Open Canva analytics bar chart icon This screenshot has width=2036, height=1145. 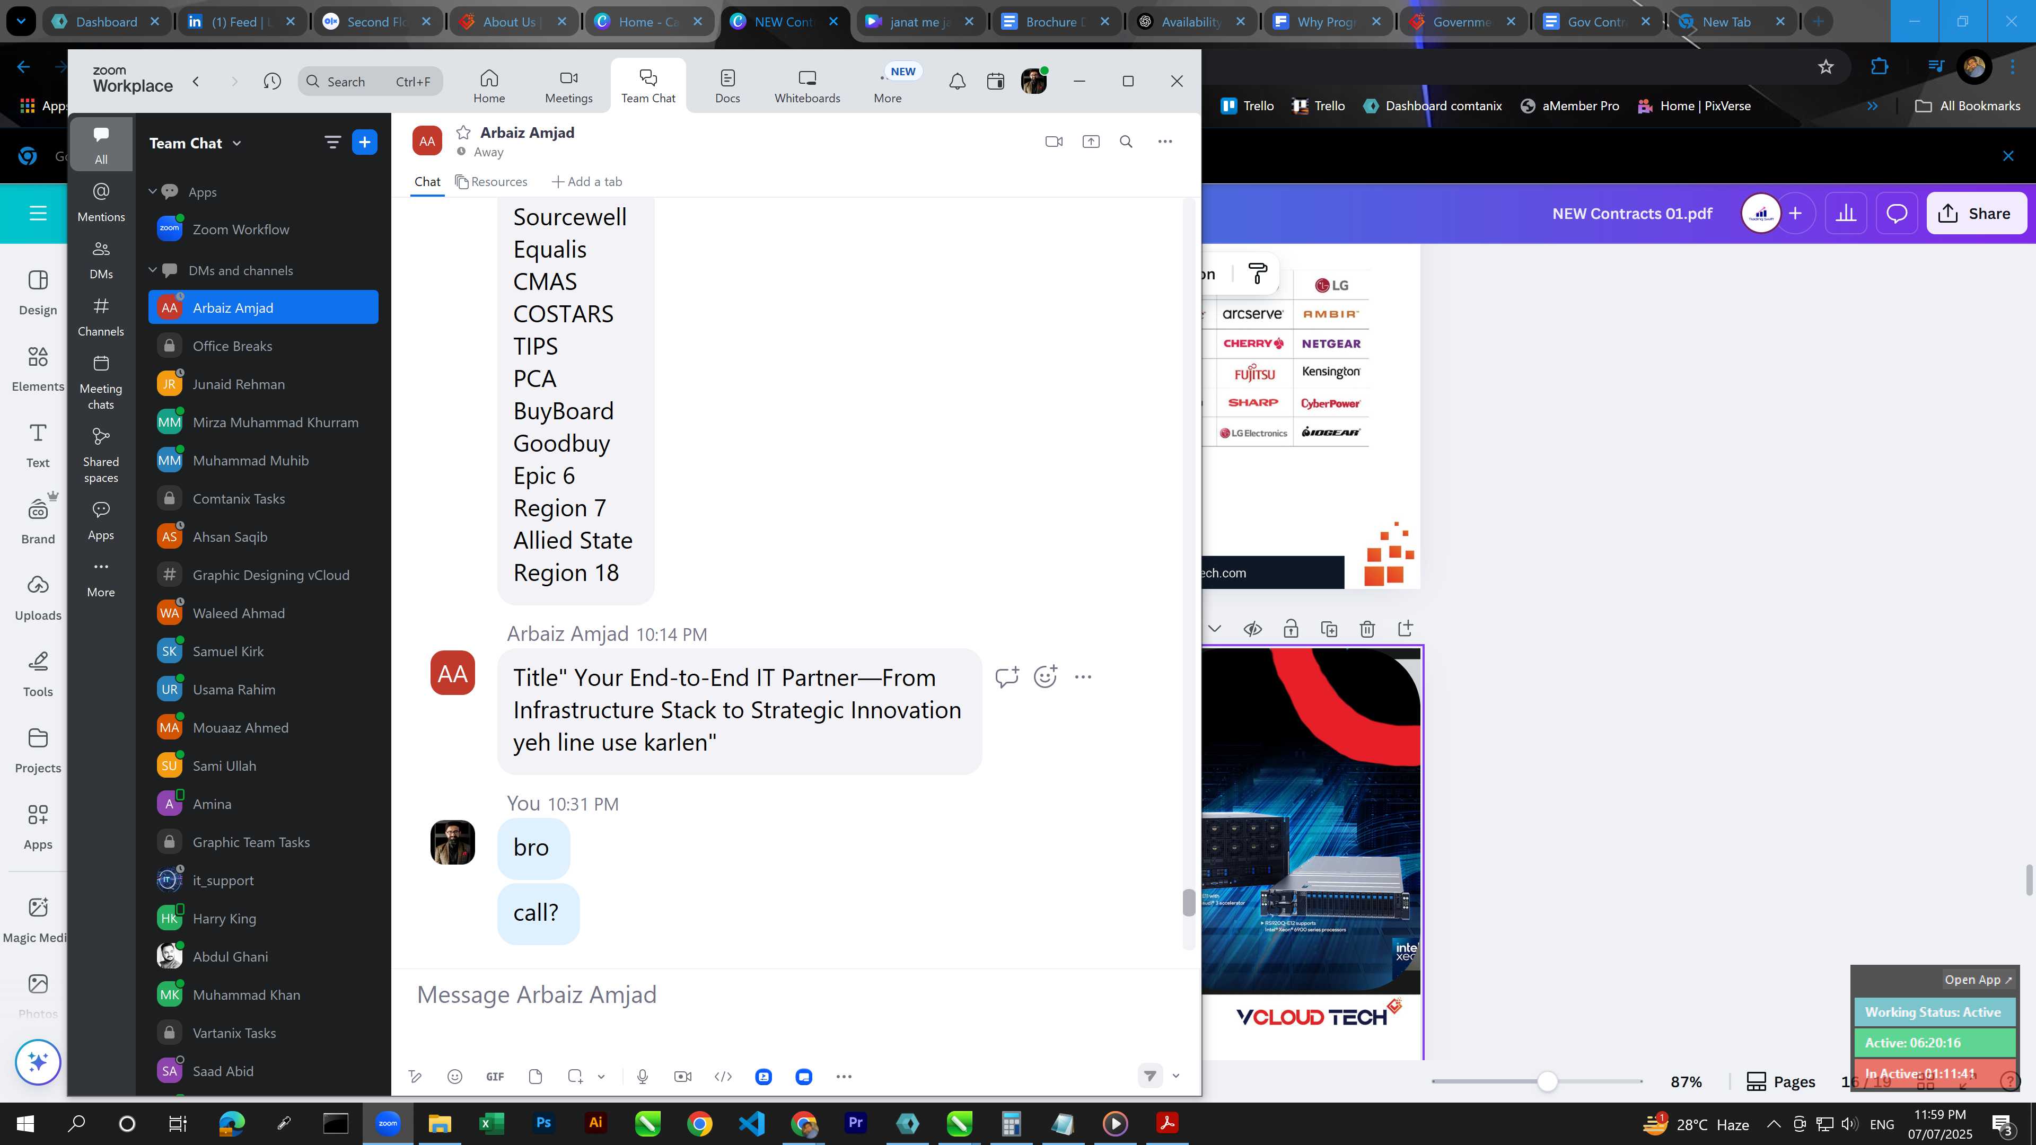tap(1846, 213)
